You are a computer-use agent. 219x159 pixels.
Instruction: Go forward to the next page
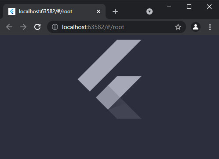click(x=23, y=27)
